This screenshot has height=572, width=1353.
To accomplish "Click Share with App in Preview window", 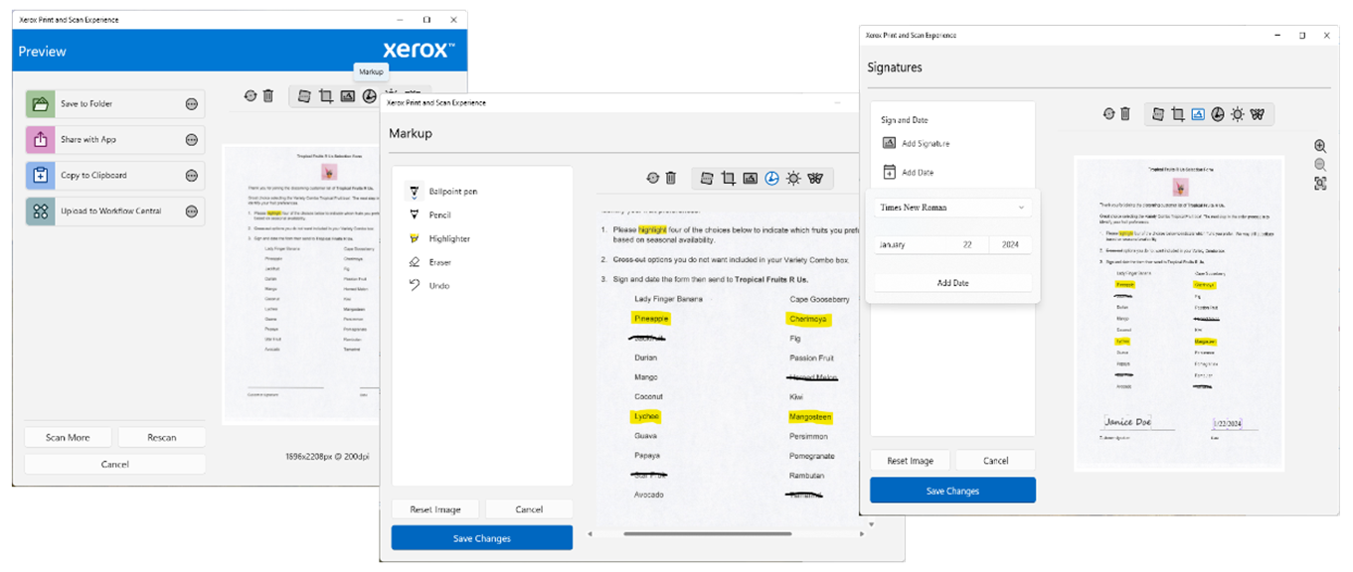I will point(114,140).
